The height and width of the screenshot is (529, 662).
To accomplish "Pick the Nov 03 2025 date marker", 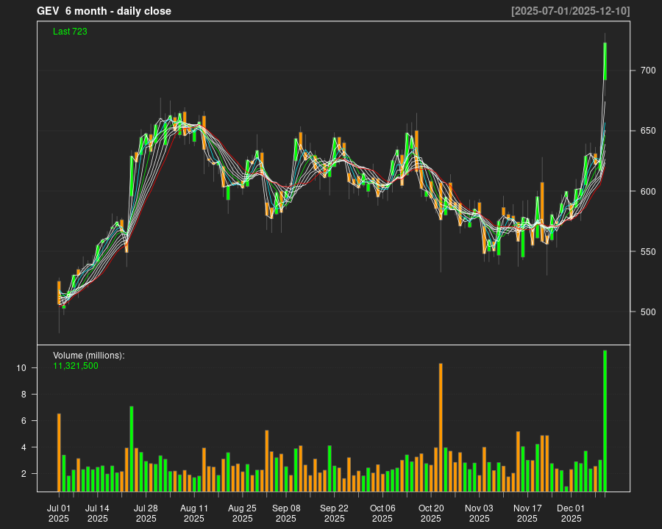I will pos(479,513).
